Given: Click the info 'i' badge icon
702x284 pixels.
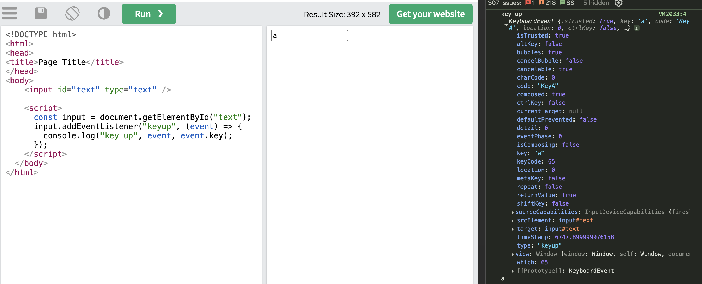Looking at the screenshot, I should tap(637, 28).
